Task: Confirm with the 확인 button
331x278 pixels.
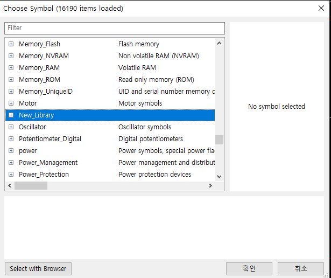Action: (249, 269)
